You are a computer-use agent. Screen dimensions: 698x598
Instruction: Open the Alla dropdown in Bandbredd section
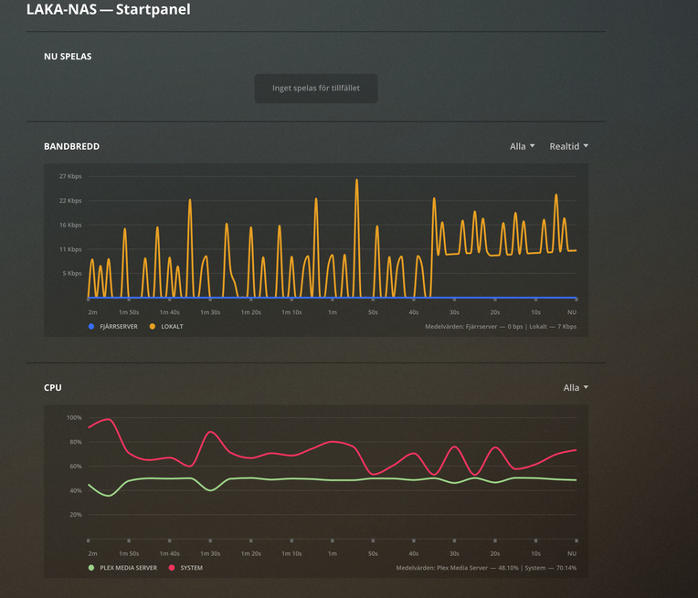tap(522, 146)
